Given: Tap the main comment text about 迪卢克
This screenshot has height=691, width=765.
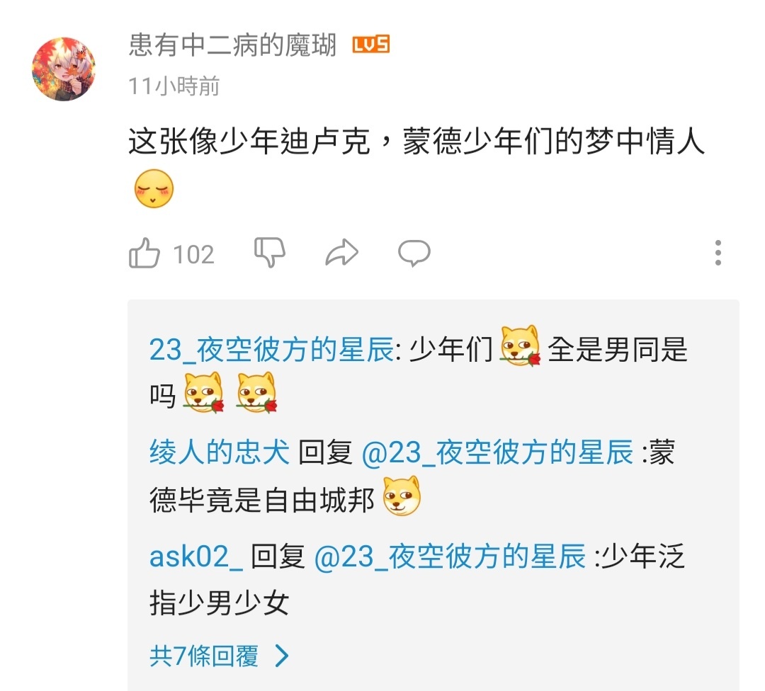Looking at the screenshot, I should tap(416, 142).
